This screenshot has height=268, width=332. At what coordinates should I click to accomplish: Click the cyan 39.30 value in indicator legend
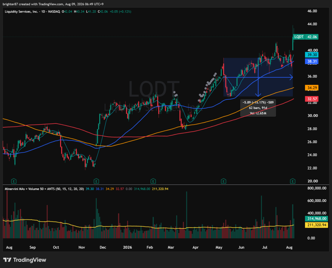(90, 189)
